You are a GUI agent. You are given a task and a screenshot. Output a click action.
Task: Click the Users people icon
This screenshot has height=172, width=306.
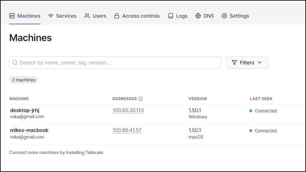87,16
